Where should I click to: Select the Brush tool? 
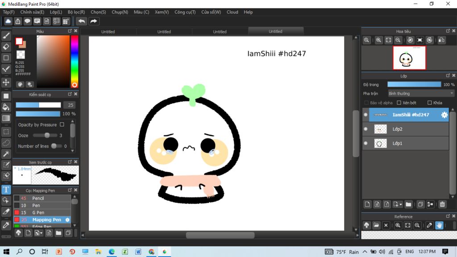[x=6, y=36]
